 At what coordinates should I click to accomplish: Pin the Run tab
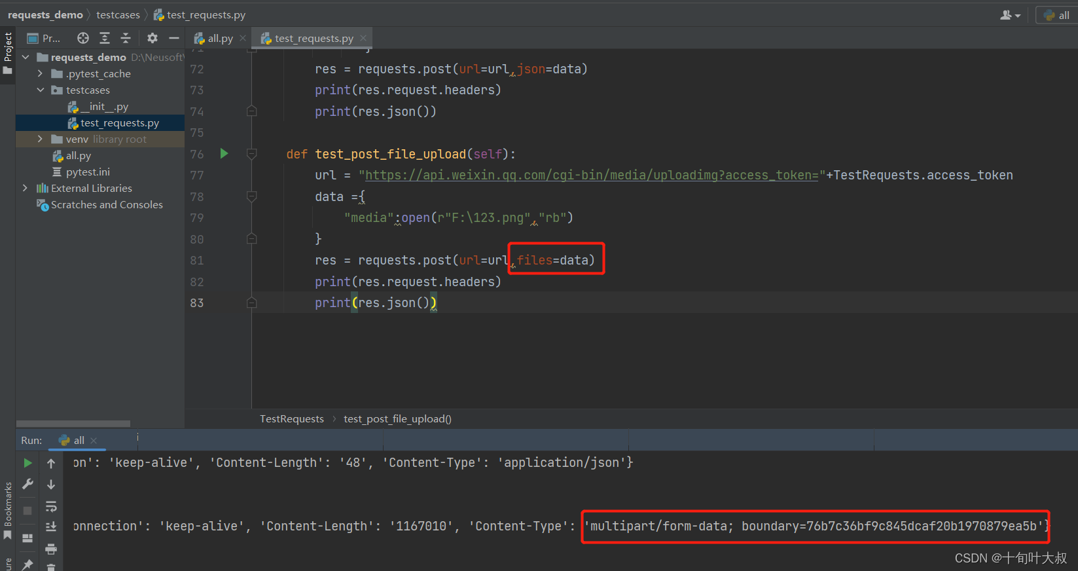click(27, 564)
